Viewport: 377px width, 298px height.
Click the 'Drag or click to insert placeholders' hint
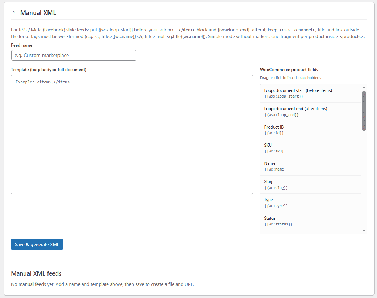click(290, 78)
